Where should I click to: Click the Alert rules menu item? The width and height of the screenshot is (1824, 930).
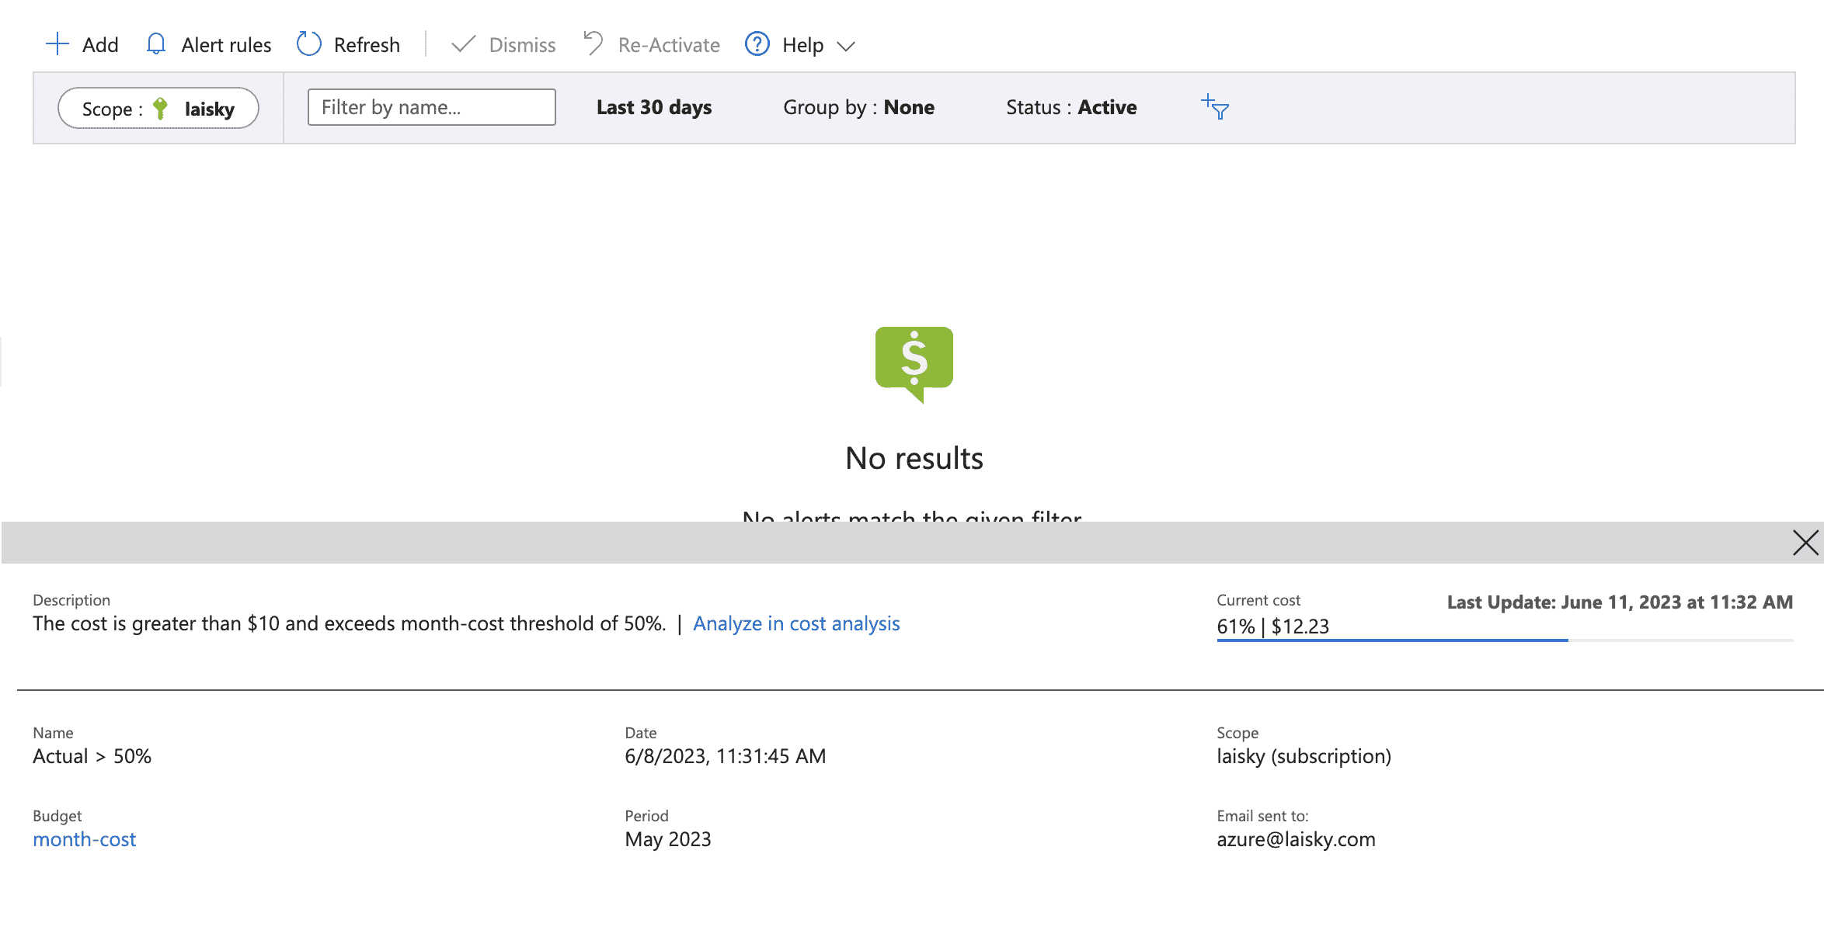[226, 45]
